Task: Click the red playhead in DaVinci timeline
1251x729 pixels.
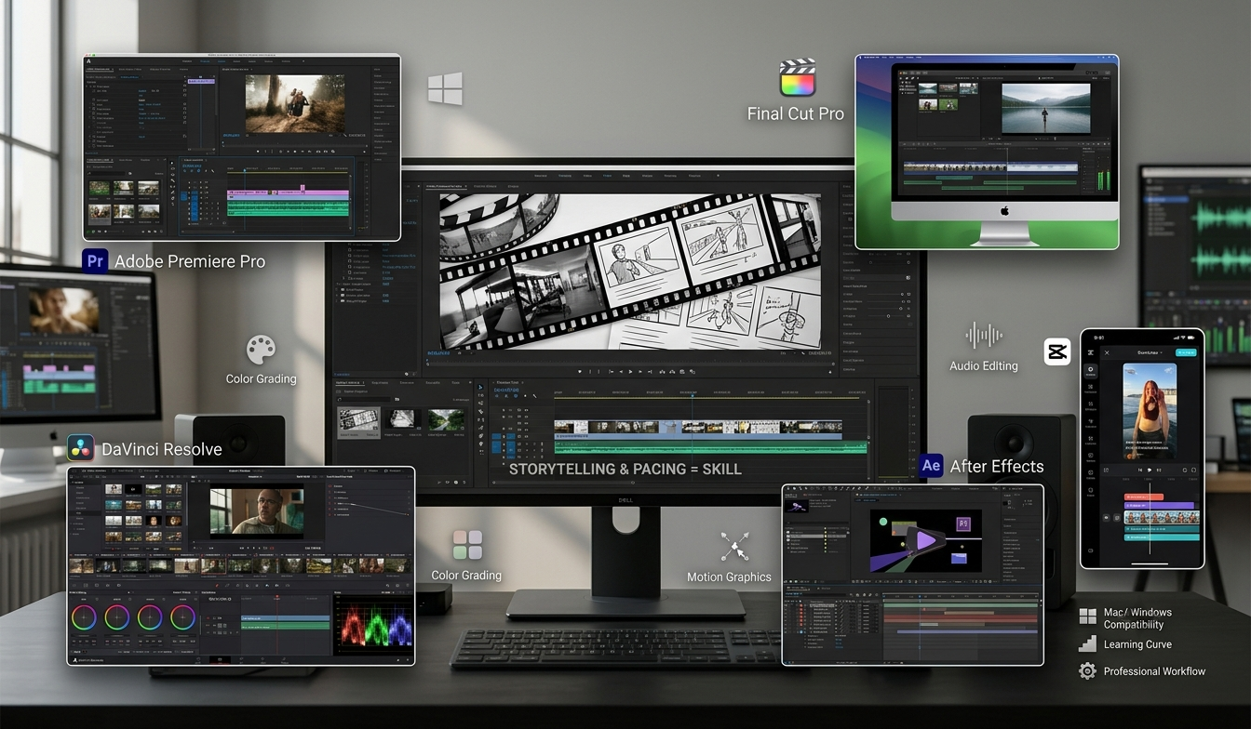Action: coord(277,596)
